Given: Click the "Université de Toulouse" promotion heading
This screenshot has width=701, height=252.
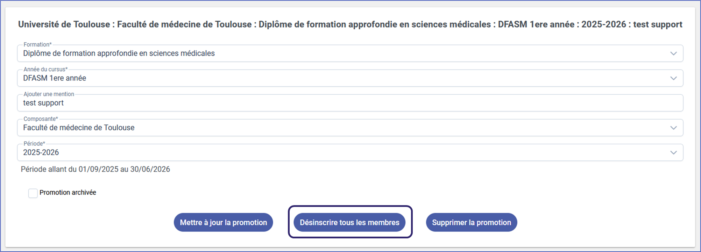Looking at the screenshot, I should tap(350, 24).
